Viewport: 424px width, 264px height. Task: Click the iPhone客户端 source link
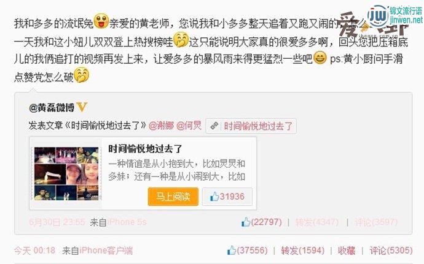tap(106, 251)
